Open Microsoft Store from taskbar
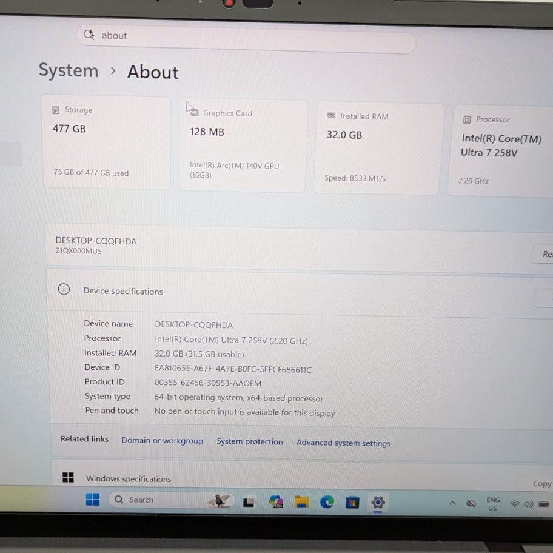553x553 pixels. (352, 502)
